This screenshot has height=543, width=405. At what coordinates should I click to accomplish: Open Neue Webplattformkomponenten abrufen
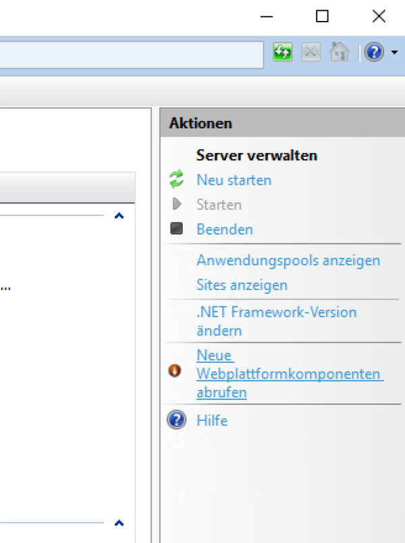(x=290, y=374)
